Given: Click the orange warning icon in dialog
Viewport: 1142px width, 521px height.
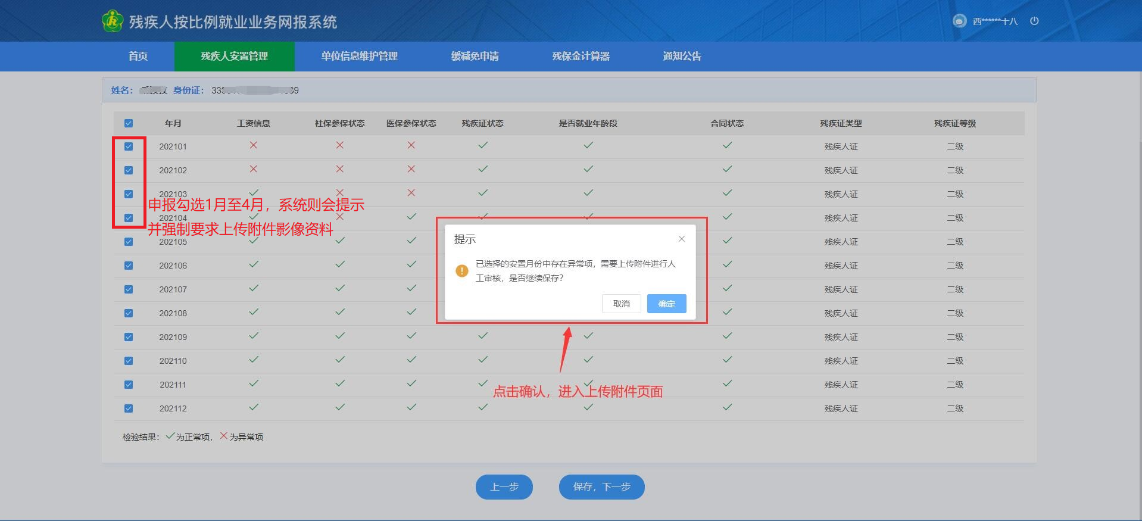Looking at the screenshot, I should click(462, 271).
